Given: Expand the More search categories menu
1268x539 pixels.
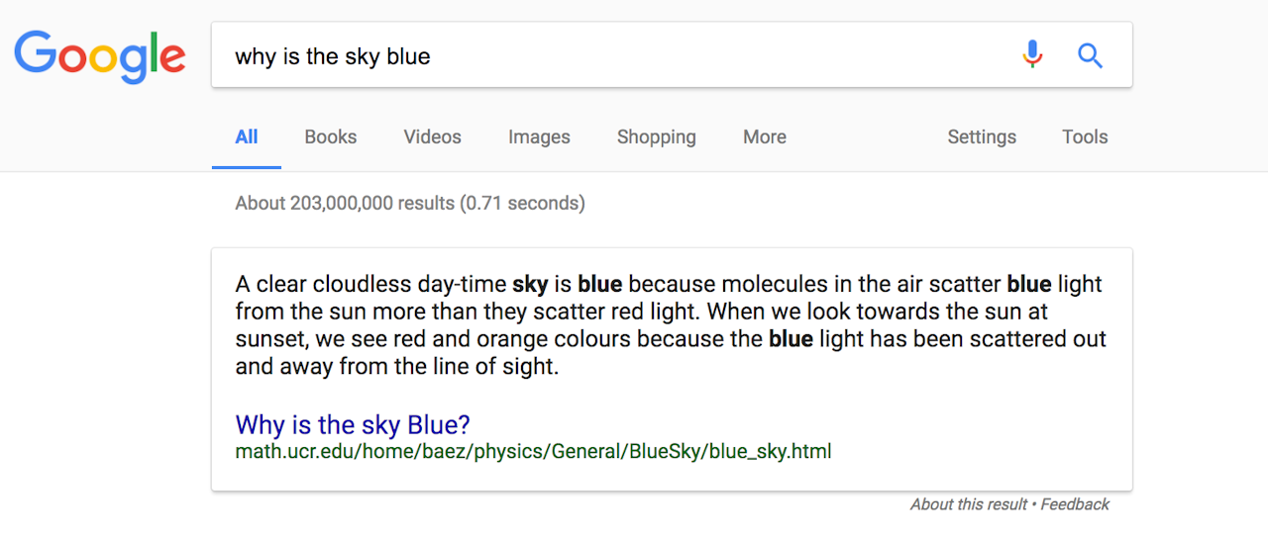Looking at the screenshot, I should tap(764, 137).
